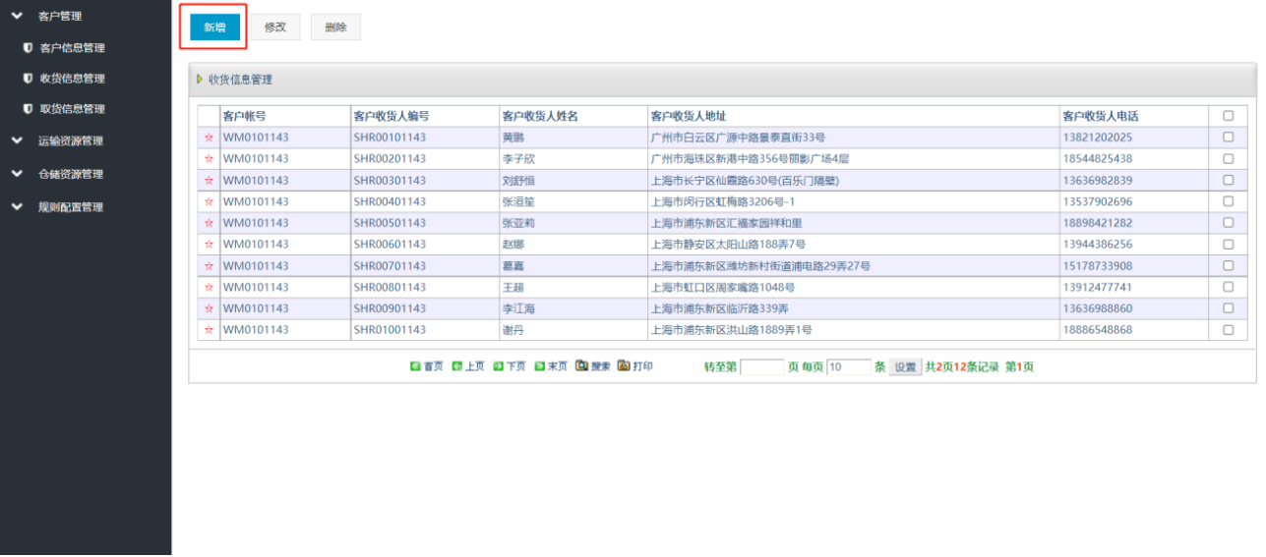Click shield icon beside 客户信息管理
The height and width of the screenshot is (557, 1266).
[28, 47]
